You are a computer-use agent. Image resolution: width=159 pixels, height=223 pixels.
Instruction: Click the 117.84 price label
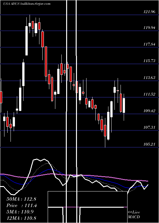tap(149, 44)
